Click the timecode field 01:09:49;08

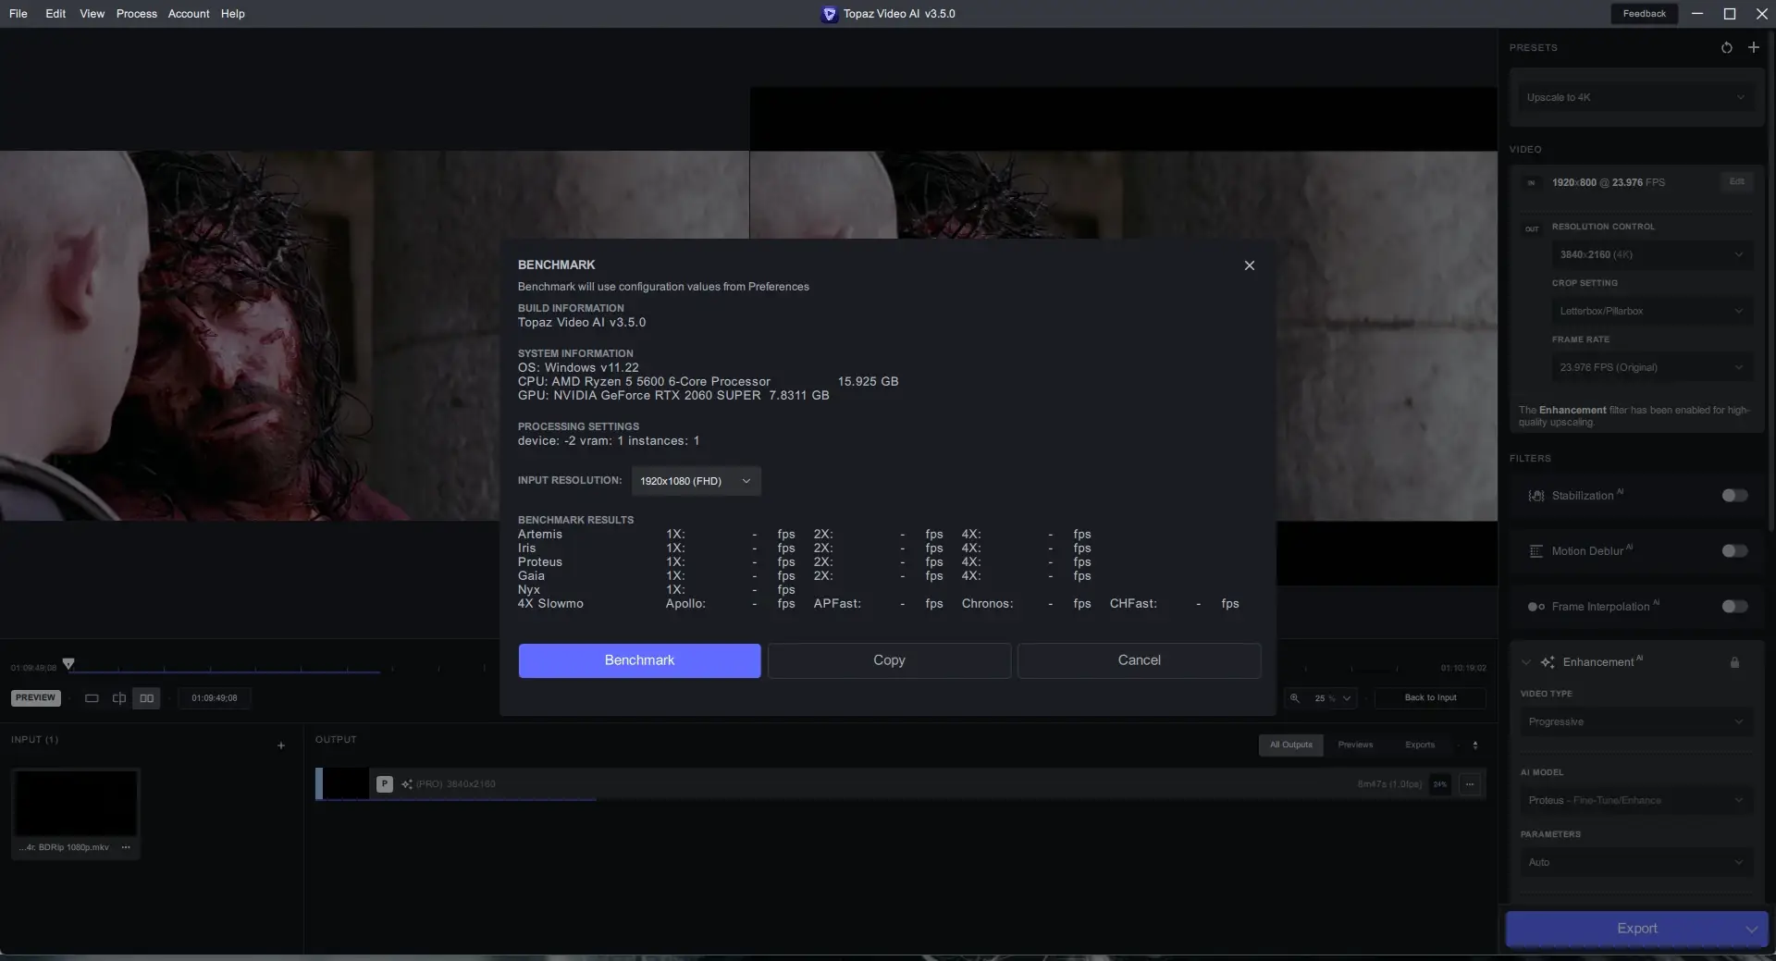[x=215, y=698]
